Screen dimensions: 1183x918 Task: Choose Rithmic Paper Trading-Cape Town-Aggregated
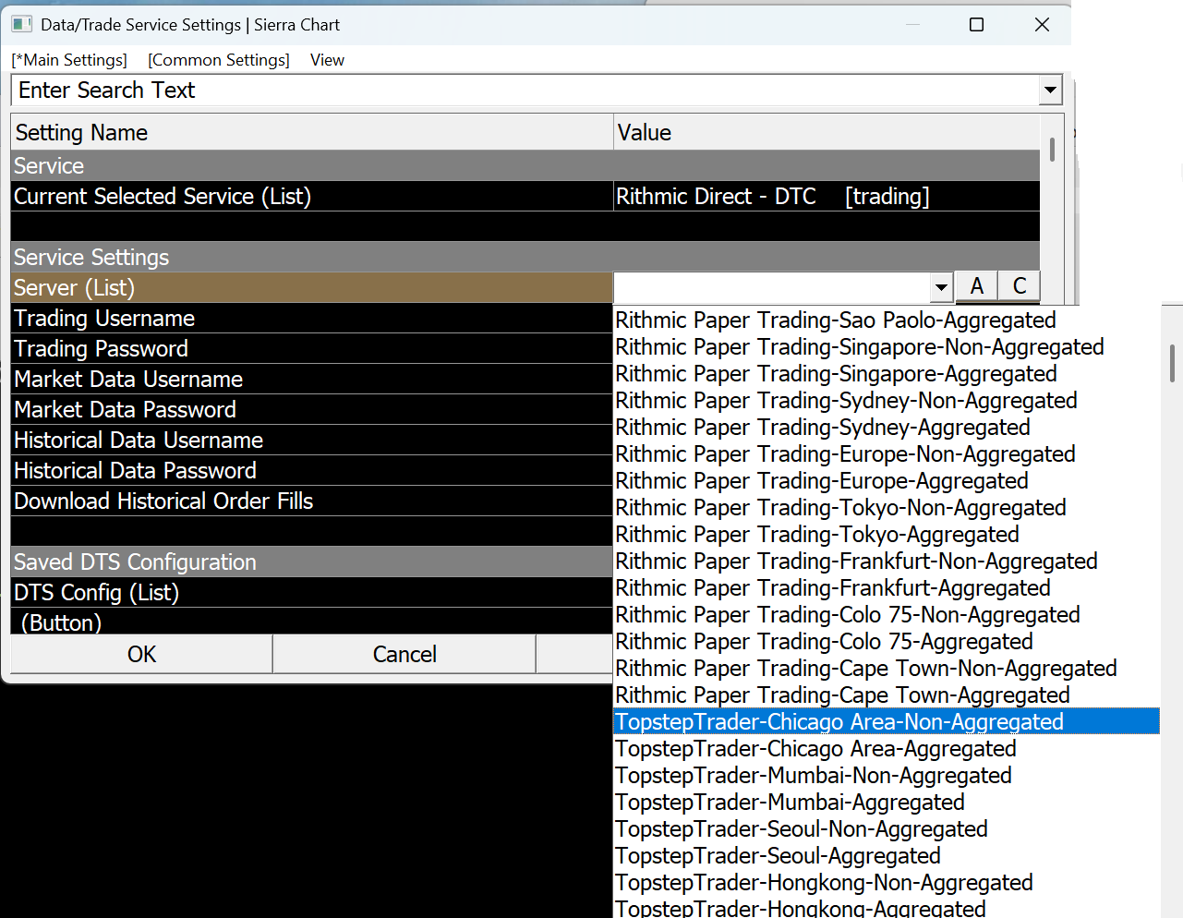pyautogui.click(x=887, y=695)
